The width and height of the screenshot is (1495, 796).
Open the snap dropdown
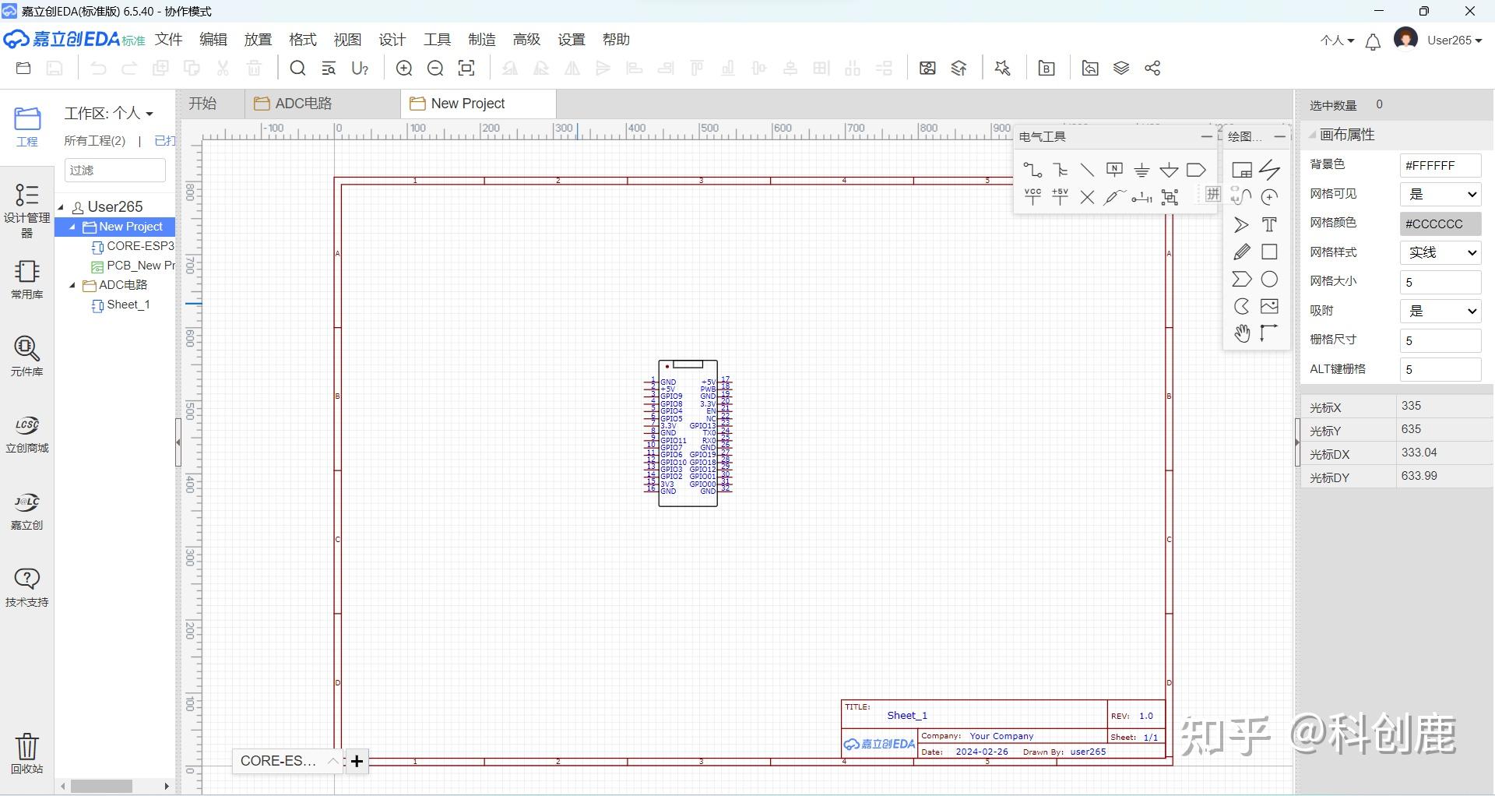coord(1440,311)
